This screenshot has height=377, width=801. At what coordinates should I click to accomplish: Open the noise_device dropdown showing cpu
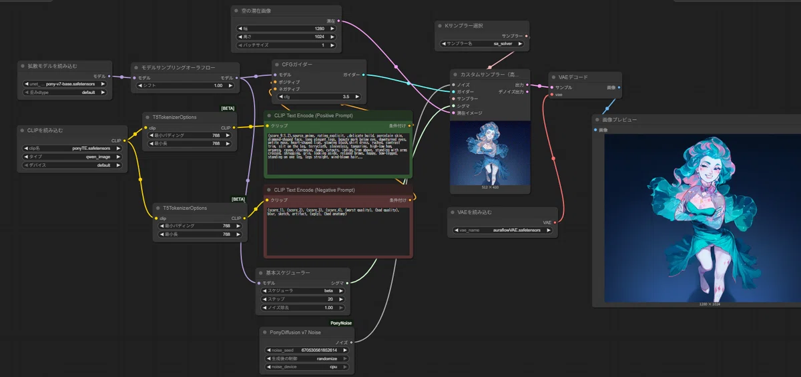tap(307, 366)
